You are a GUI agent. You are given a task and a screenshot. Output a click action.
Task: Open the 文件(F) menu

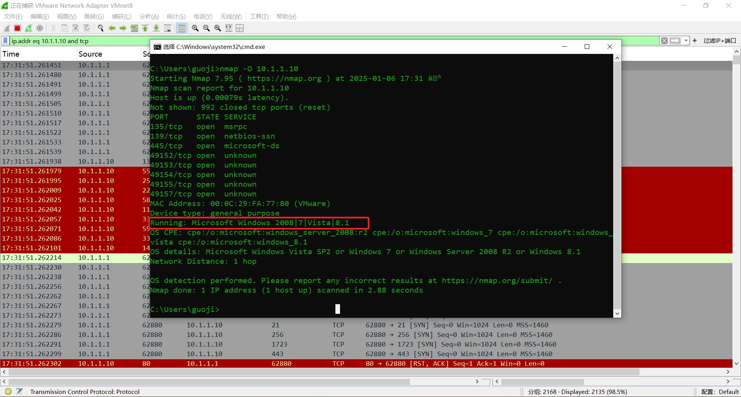point(13,17)
